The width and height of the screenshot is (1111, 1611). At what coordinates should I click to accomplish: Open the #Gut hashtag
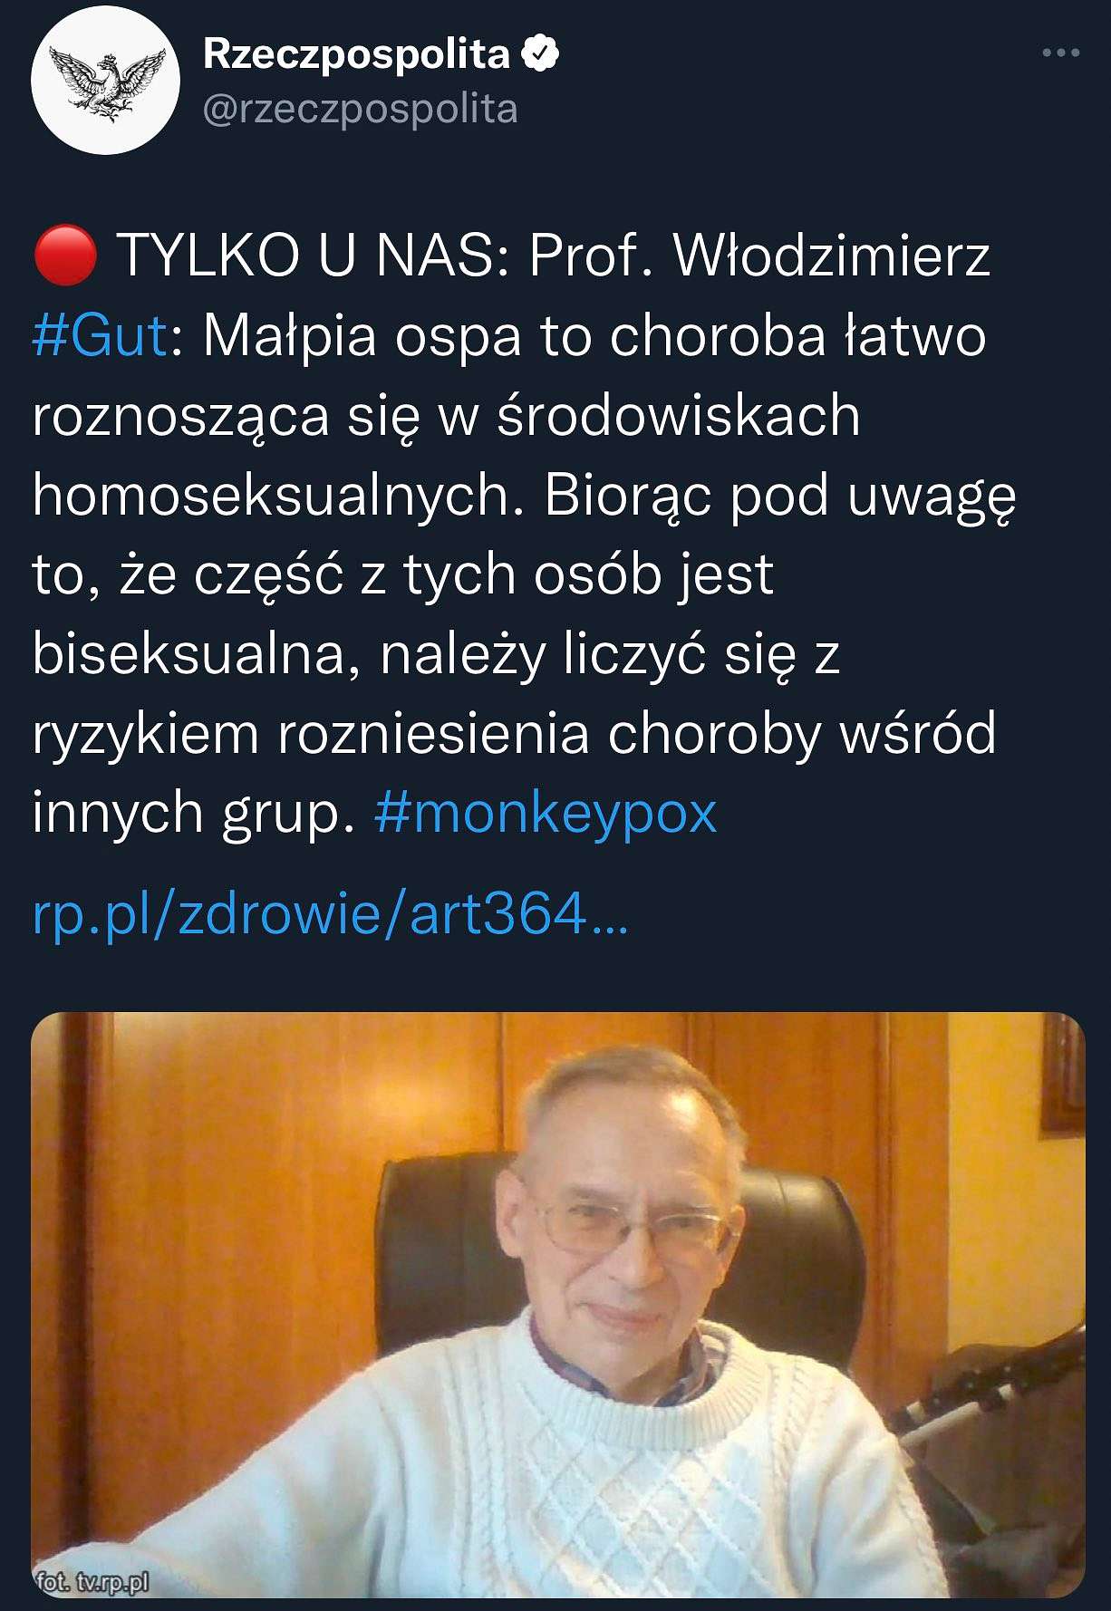tap(100, 335)
